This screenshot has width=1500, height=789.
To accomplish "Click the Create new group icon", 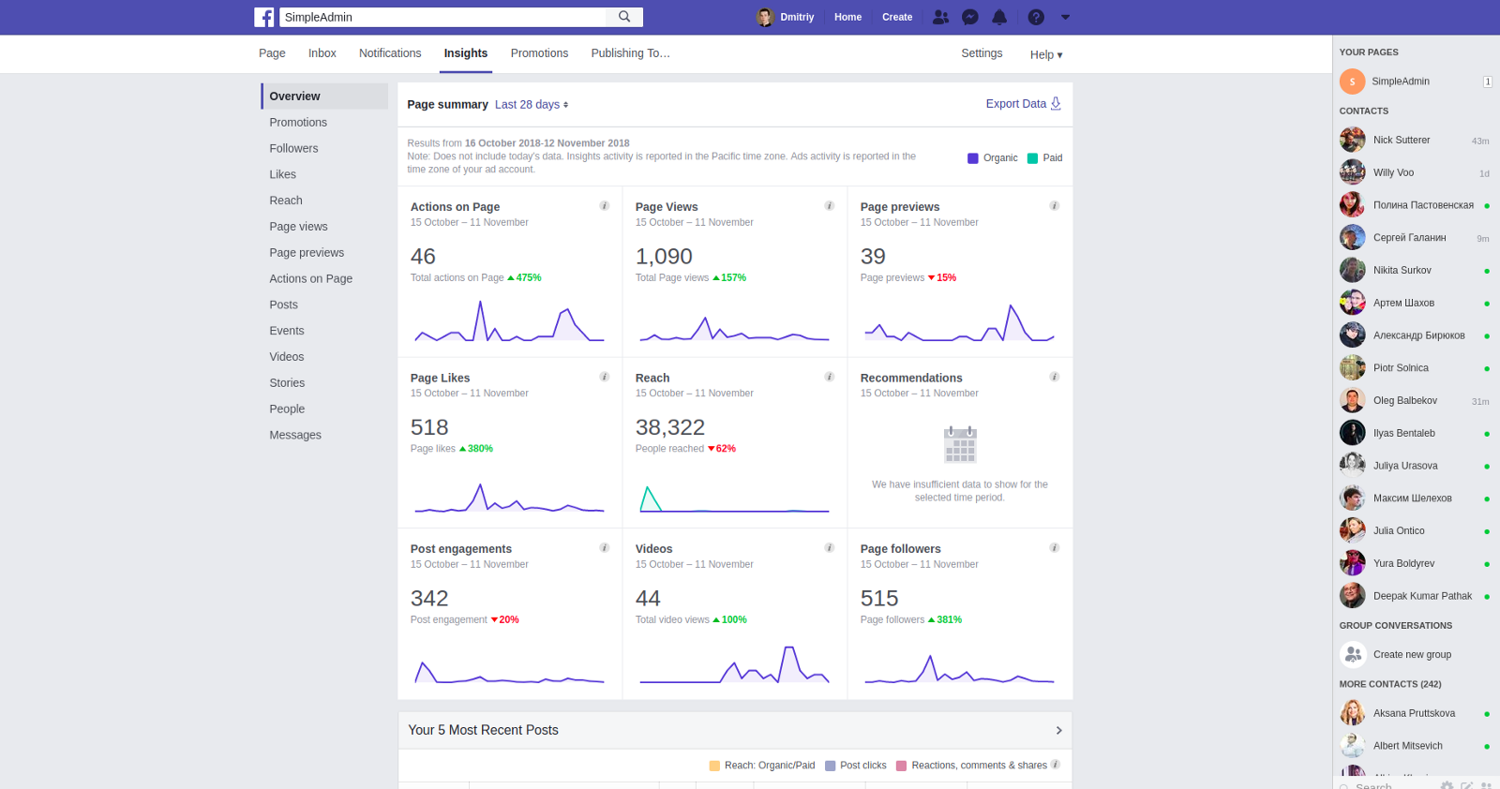I will click(1353, 654).
